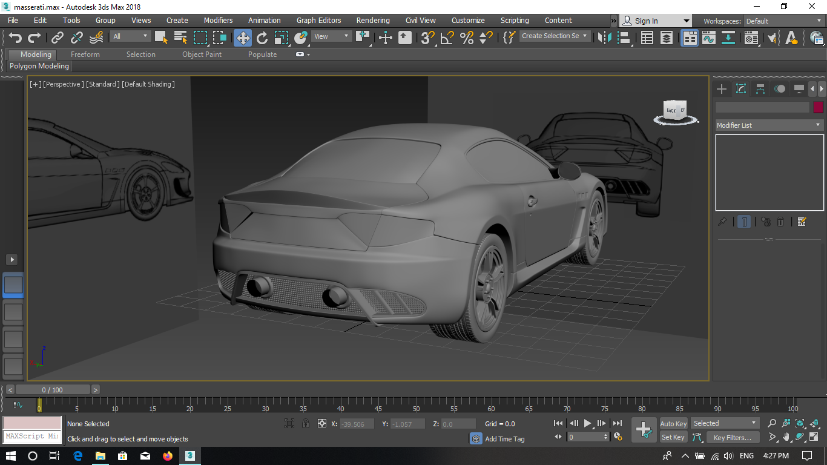
Task: Click the Use Pivot Point Center icon
Action: [x=363, y=38]
